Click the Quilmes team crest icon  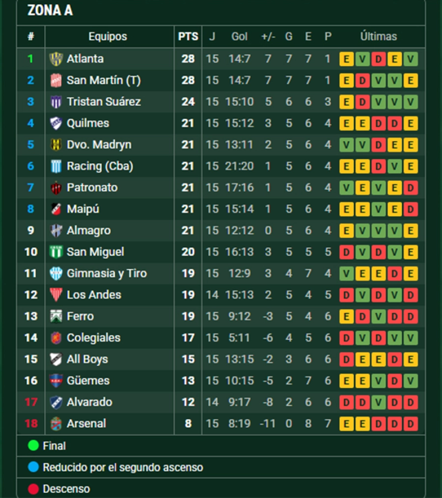[x=56, y=123]
